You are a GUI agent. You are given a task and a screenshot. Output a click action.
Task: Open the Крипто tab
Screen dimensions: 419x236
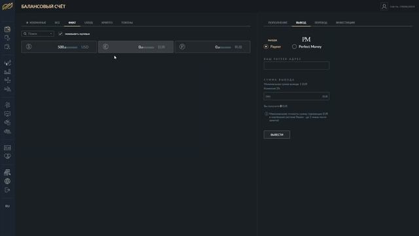coord(107,23)
